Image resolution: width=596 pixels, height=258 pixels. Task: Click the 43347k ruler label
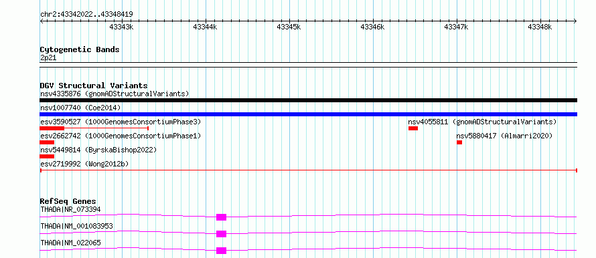456,27
